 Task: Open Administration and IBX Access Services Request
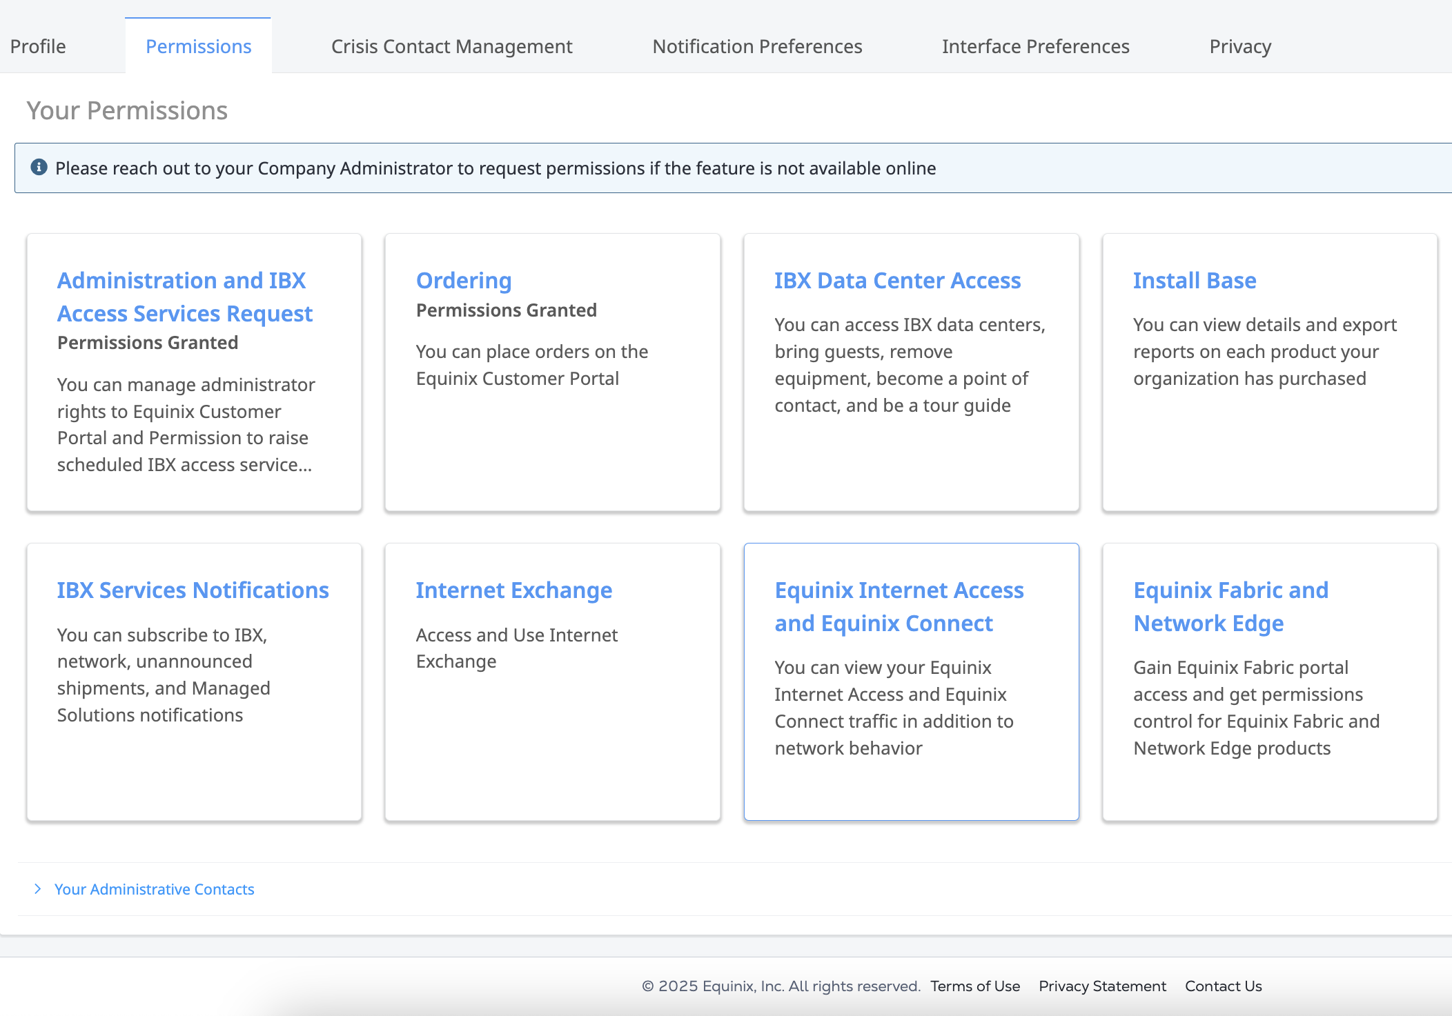pos(184,297)
